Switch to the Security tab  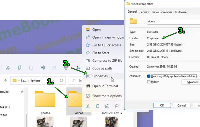[x=144, y=12]
